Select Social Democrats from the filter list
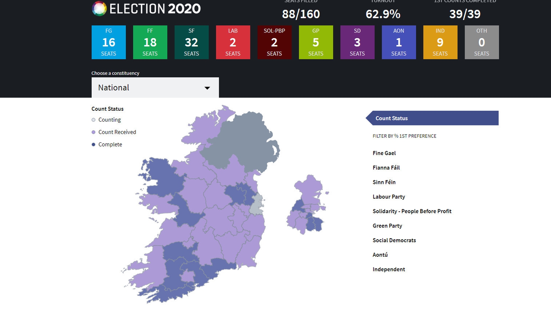The height and width of the screenshot is (309, 551). click(x=394, y=240)
